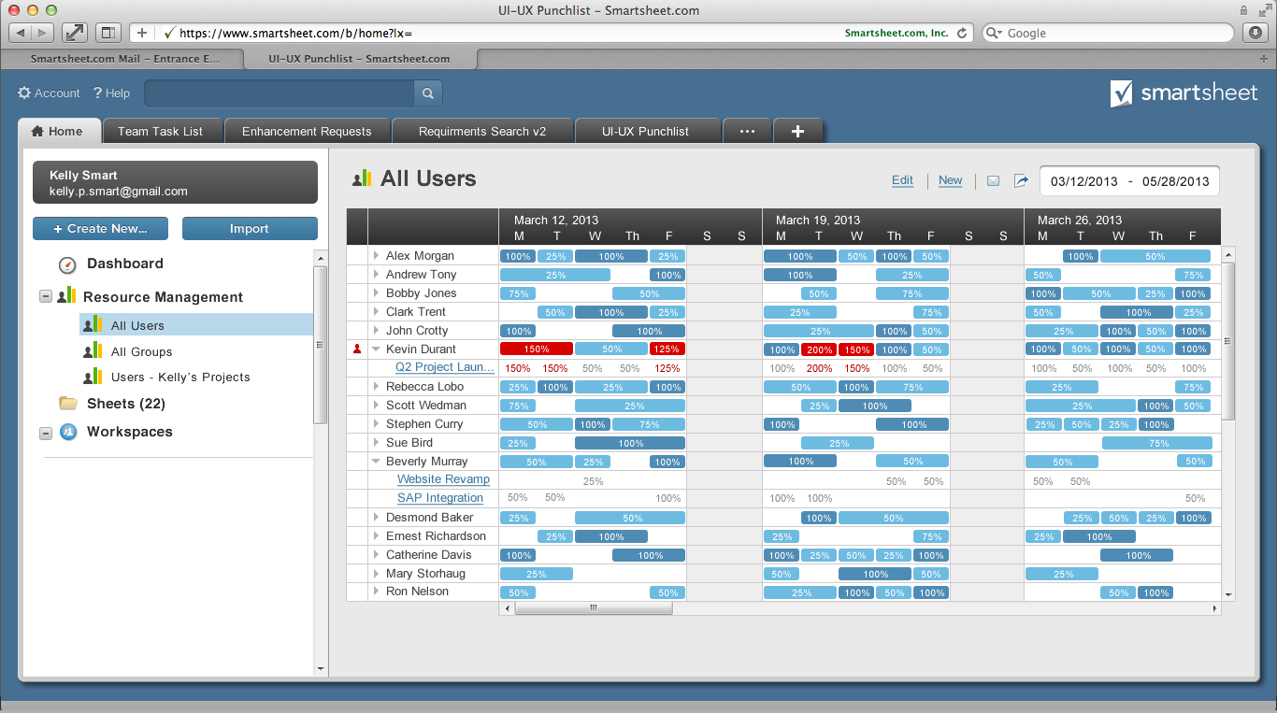Click the email envelope icon
Viewport: 1277px width, 713px height.
994,180
